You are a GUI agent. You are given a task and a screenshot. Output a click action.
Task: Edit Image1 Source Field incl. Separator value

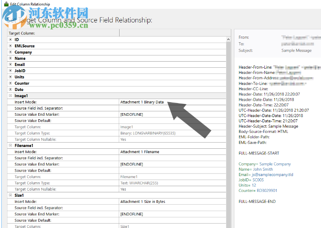(x=172, y=108)
